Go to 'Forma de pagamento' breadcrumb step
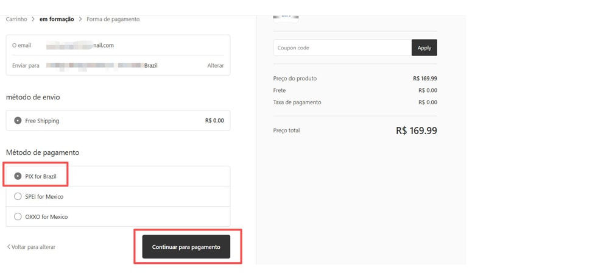The width and height of the screenshot is (609, 278). (113, 20)
